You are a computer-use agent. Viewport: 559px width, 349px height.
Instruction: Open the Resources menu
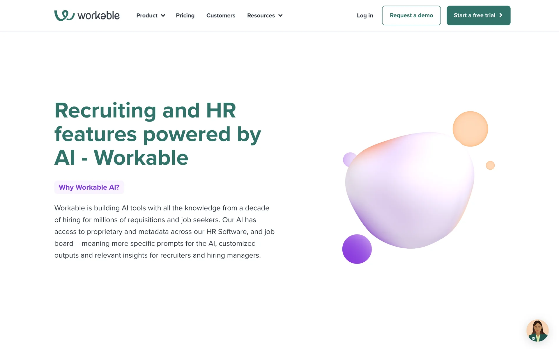pos(261,16)
